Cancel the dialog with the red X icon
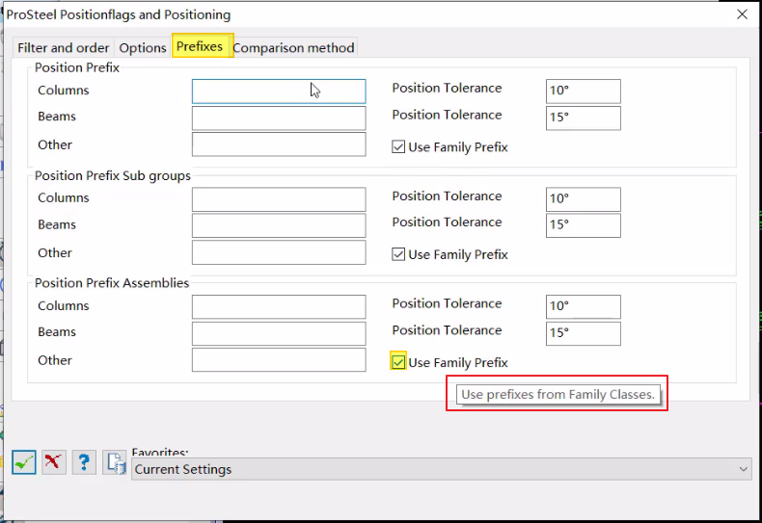 pyautogui.click(x=54, y=462)
